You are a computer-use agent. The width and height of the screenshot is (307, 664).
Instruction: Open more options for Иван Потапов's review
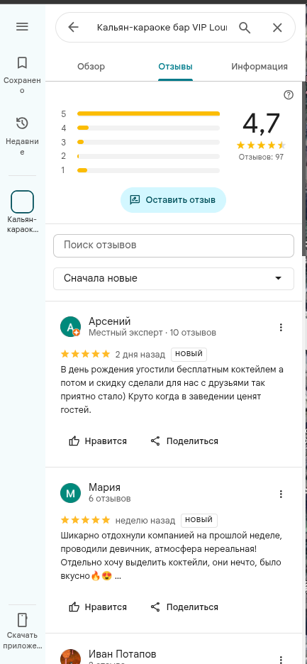pyautogui.click(x=281, y=659)
